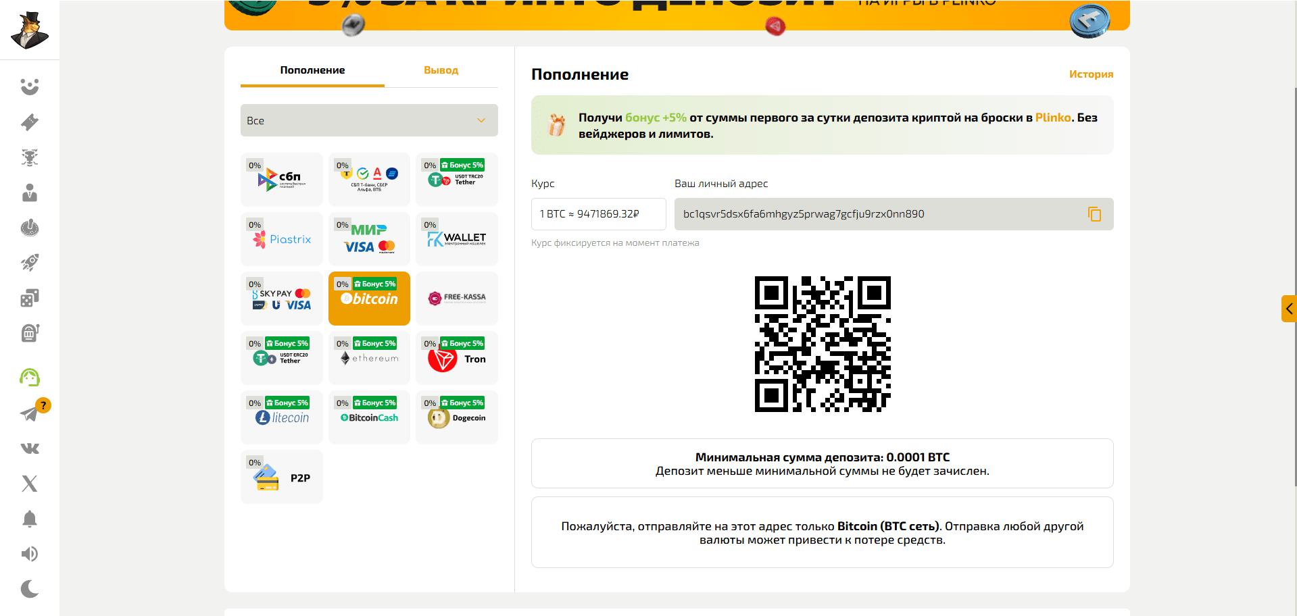1297x616 pixels.
Task: Expand the right side panel arrow
Action: (x=1289, y=309)
